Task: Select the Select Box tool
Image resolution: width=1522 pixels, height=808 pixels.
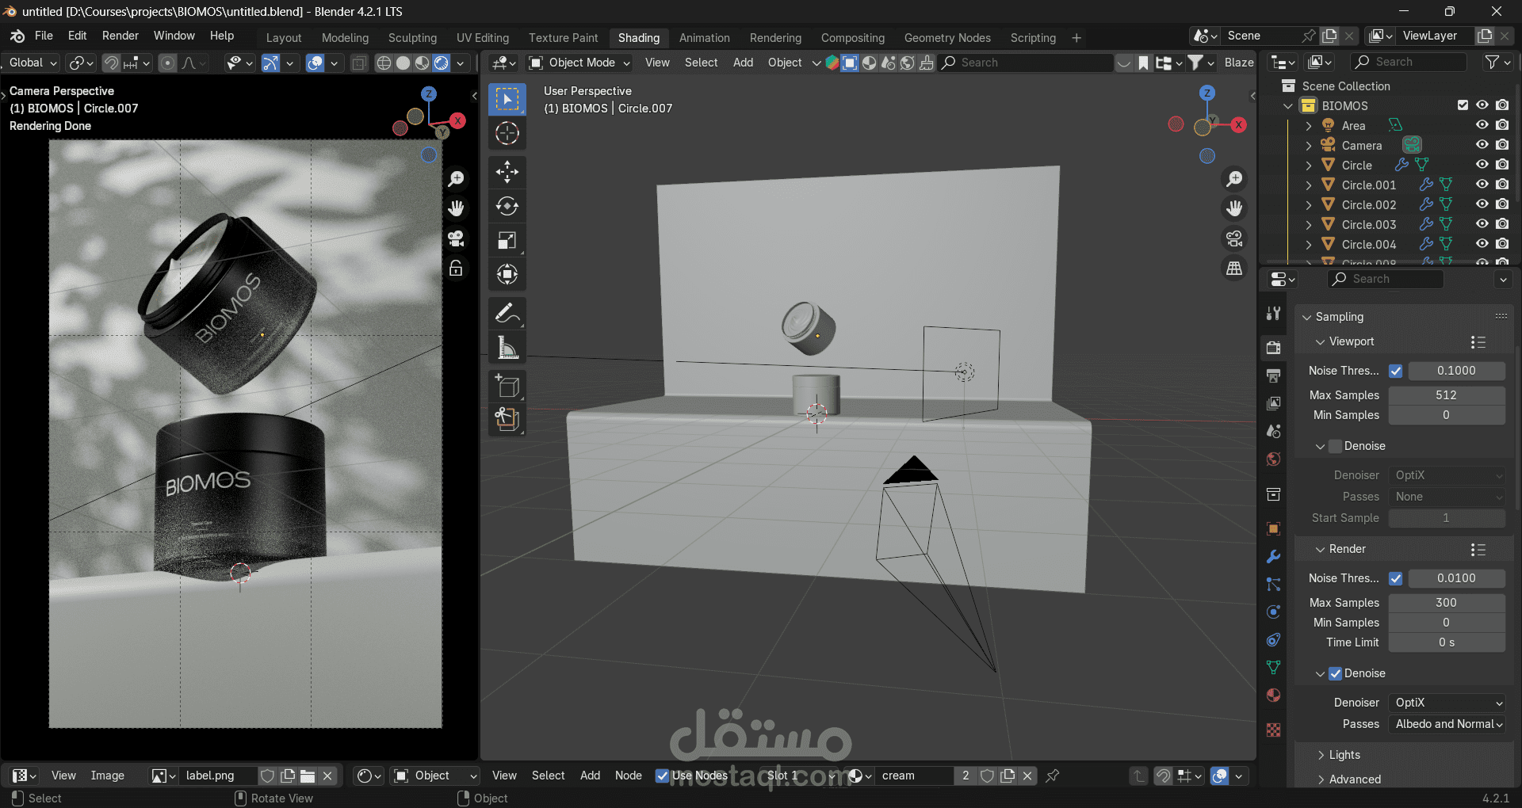Action: coord(507,99)
